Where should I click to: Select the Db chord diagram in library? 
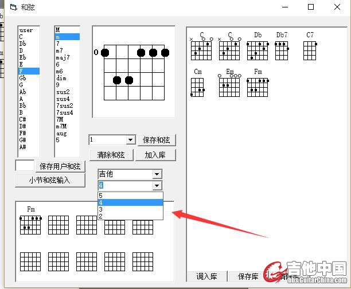258,50
